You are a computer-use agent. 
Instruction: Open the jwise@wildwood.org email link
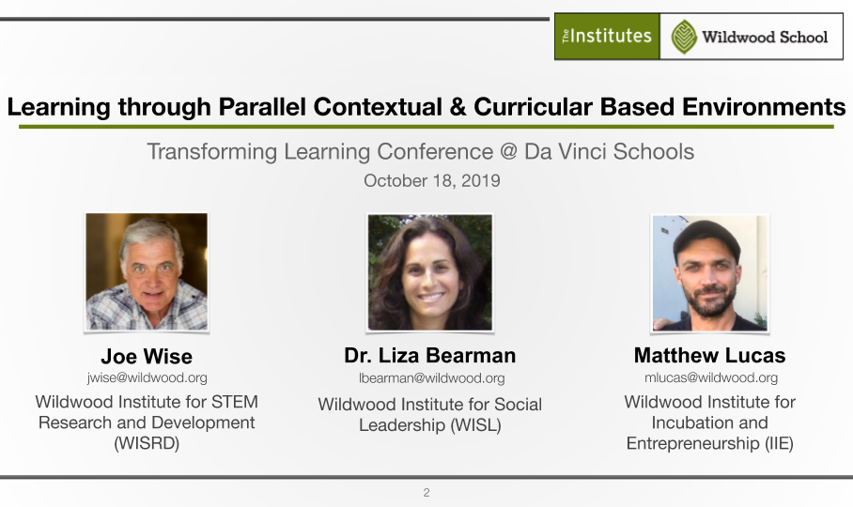(x=147, y=377)
